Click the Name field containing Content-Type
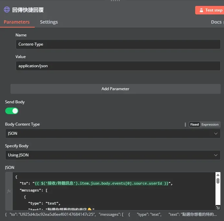This screenshot has width=224, height=221. click(x=118, y=44)
